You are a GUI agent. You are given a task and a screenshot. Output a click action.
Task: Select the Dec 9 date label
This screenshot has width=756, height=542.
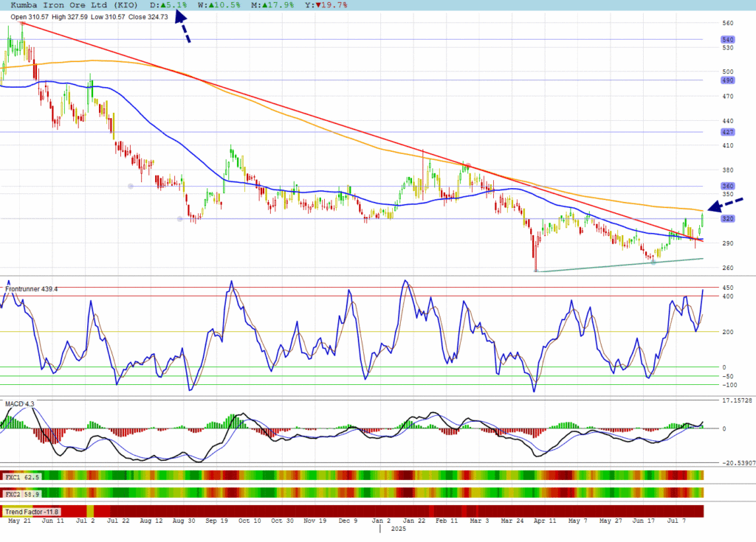[348, 521]
